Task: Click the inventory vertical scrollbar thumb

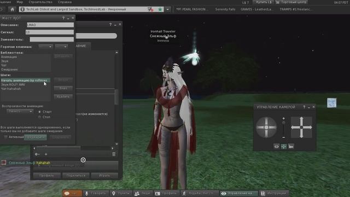Action: coord(116,97)
